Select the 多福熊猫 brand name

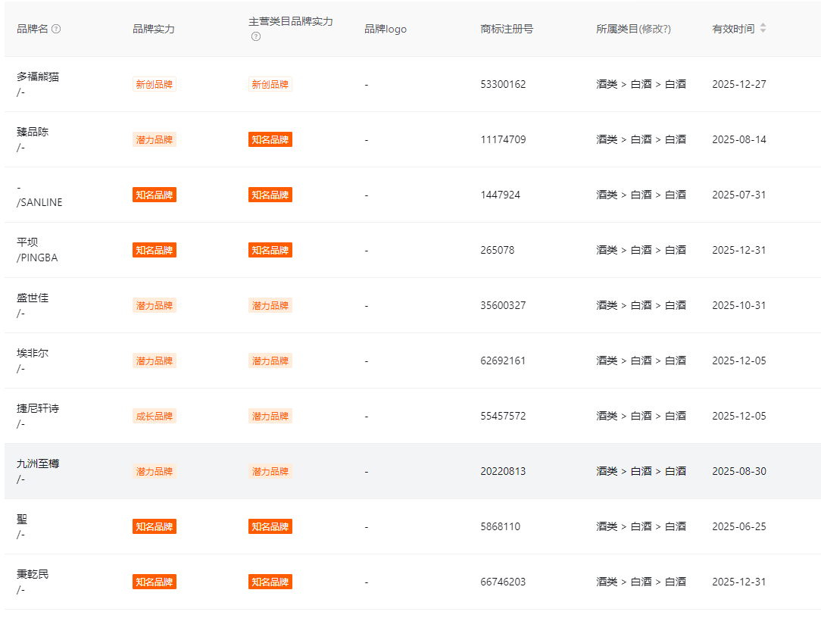coord(38,76)
